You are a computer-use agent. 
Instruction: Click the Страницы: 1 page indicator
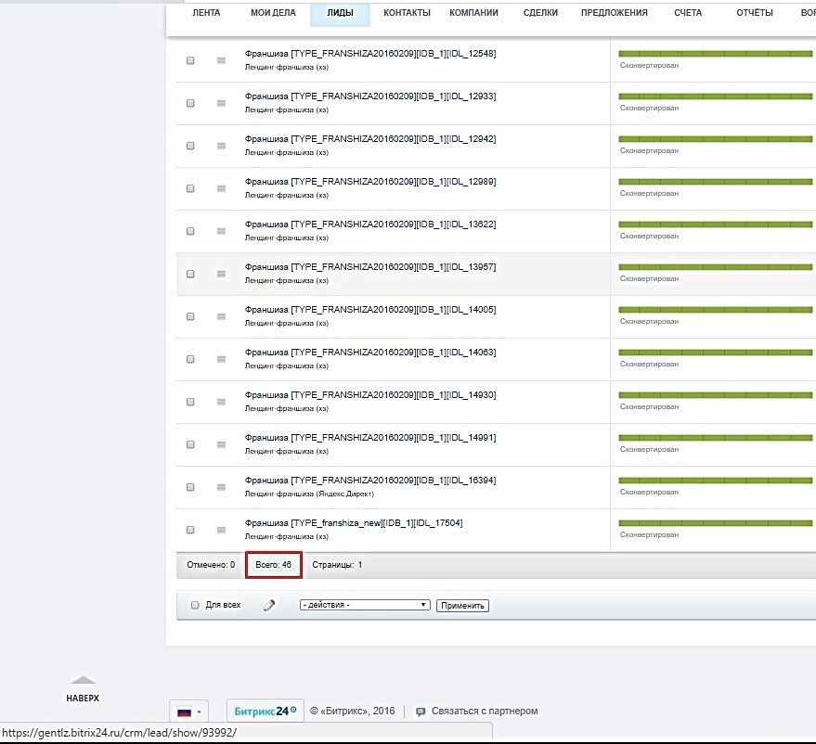337,565
